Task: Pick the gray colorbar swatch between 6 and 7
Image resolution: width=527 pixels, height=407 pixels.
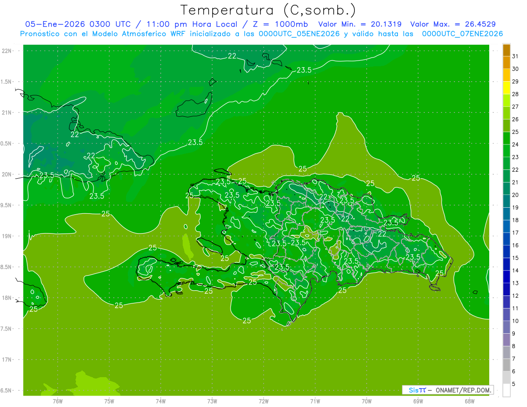Action: coord(506,364)
